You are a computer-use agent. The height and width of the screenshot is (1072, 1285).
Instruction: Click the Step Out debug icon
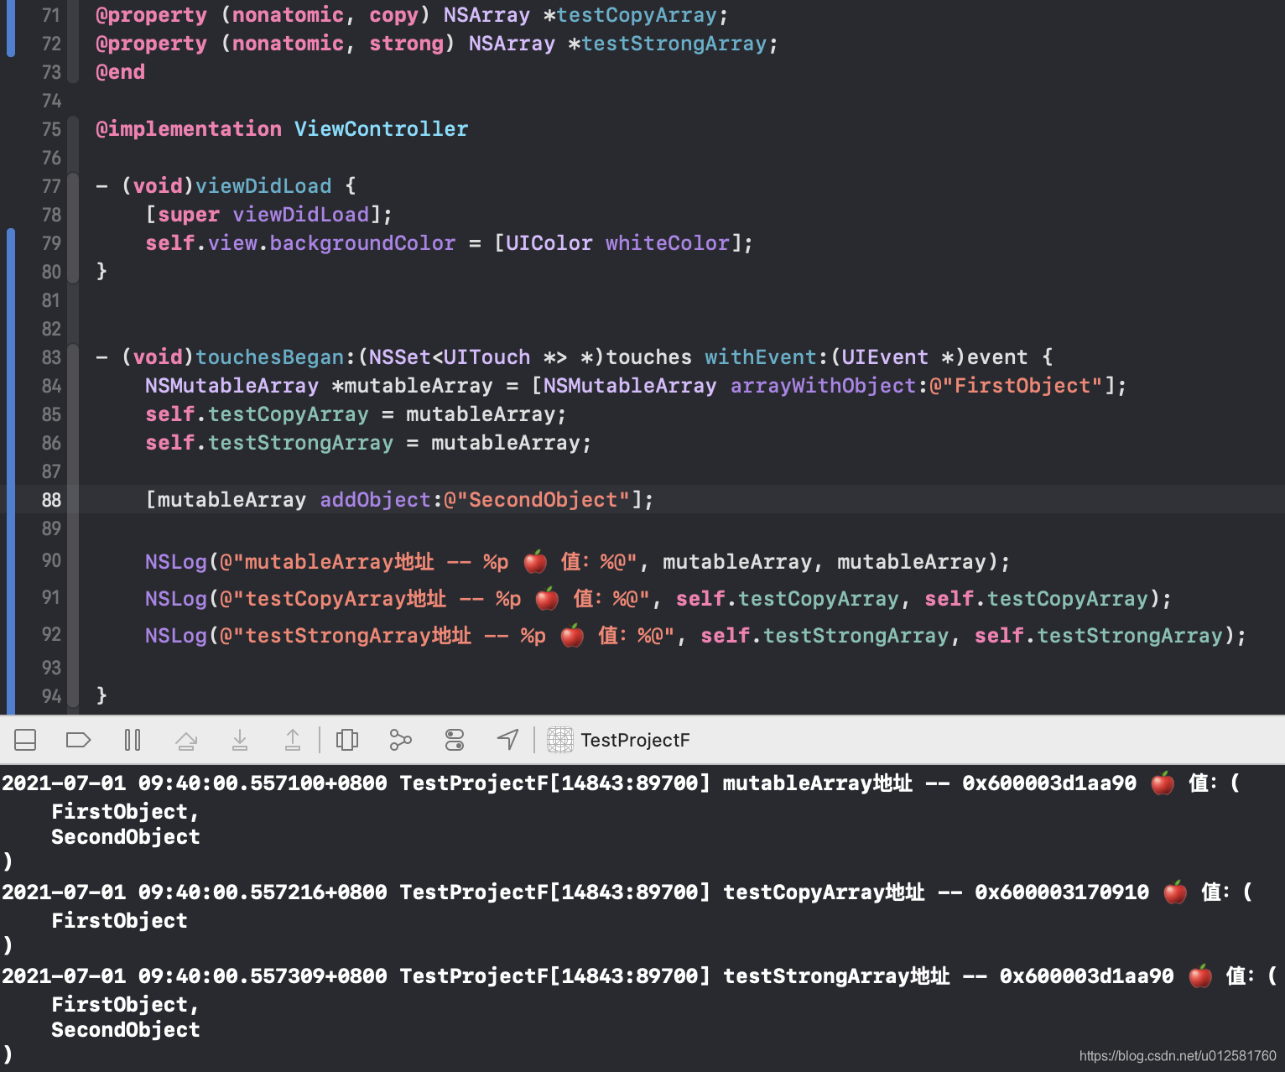click(293, 740)
